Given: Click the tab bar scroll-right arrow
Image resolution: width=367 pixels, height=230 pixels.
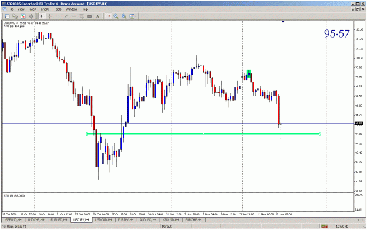Looking at the screenshot, I should [363, 220].
